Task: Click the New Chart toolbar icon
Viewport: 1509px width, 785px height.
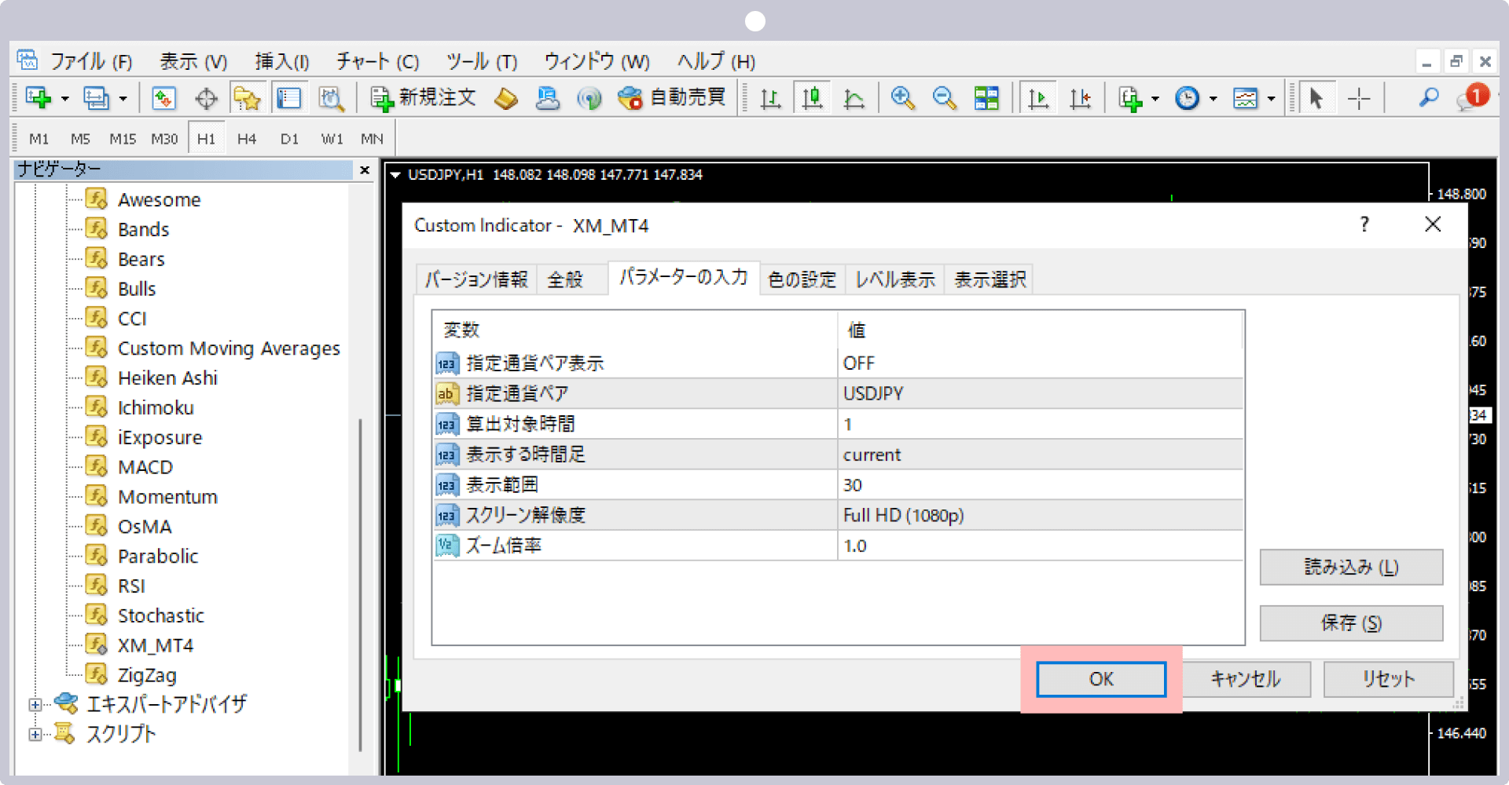Action: pyautogui.click(x=38, y=98)
